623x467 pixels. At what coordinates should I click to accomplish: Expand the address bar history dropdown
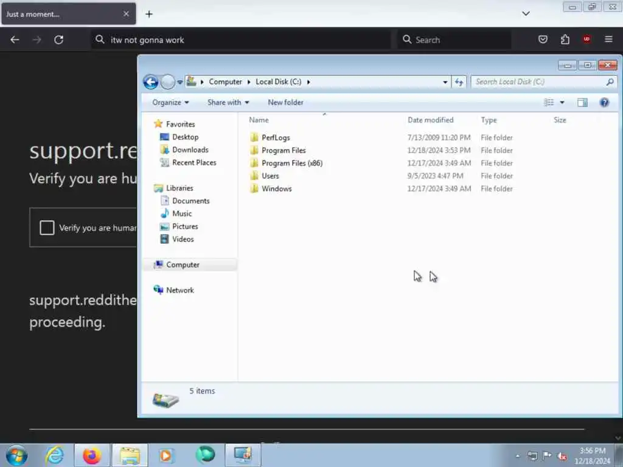pyautogui.click(x=445, y=82)
